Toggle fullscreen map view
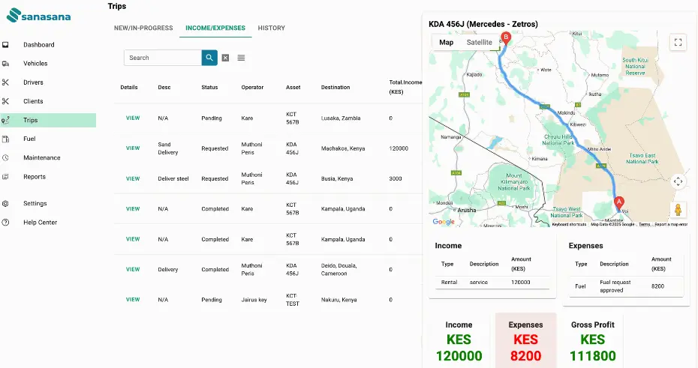 click(678, 43)
